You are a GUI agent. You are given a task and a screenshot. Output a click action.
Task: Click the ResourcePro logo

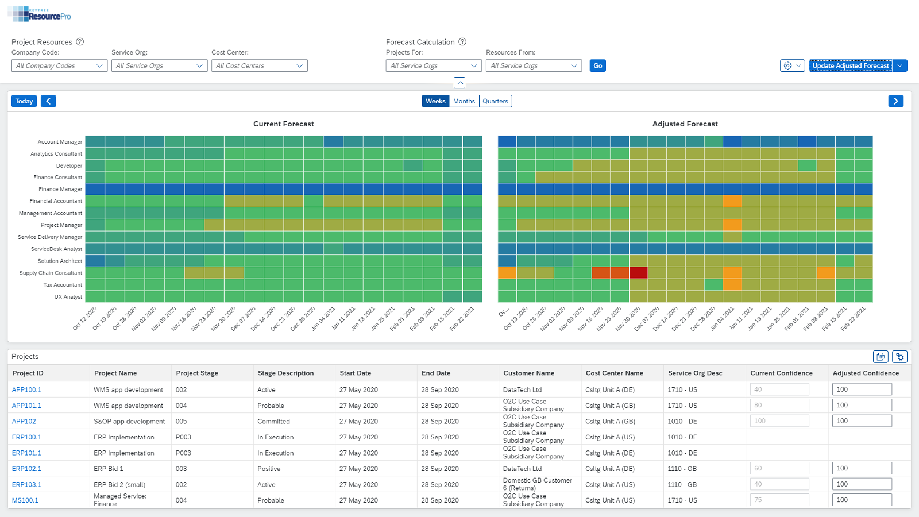[x=40, y=14]
